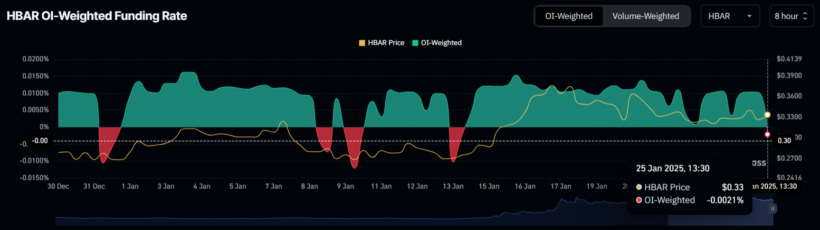The width and height of the screenshot is (820, 230).
Task: Click the 0.30 crosshair price label
Action: click(784, 141)
